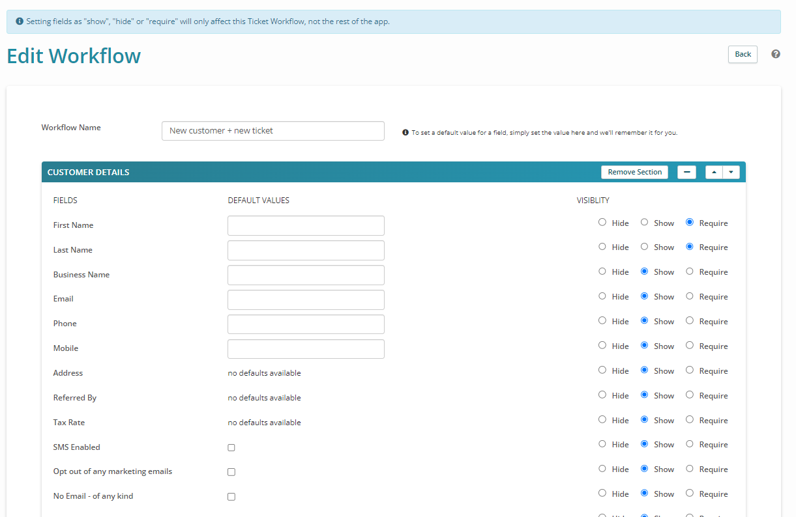Go Back from the Edit Workflow page
This screenshot has width=796, height=517.
(743, 54)
